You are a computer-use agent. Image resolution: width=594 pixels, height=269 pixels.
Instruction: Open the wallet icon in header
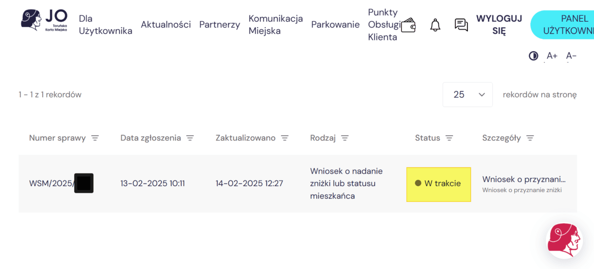pyautogui.click(x=408, y=25)
